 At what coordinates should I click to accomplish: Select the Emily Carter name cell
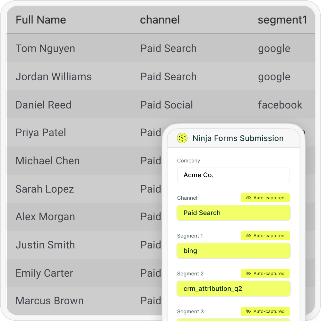click(44, 273)
